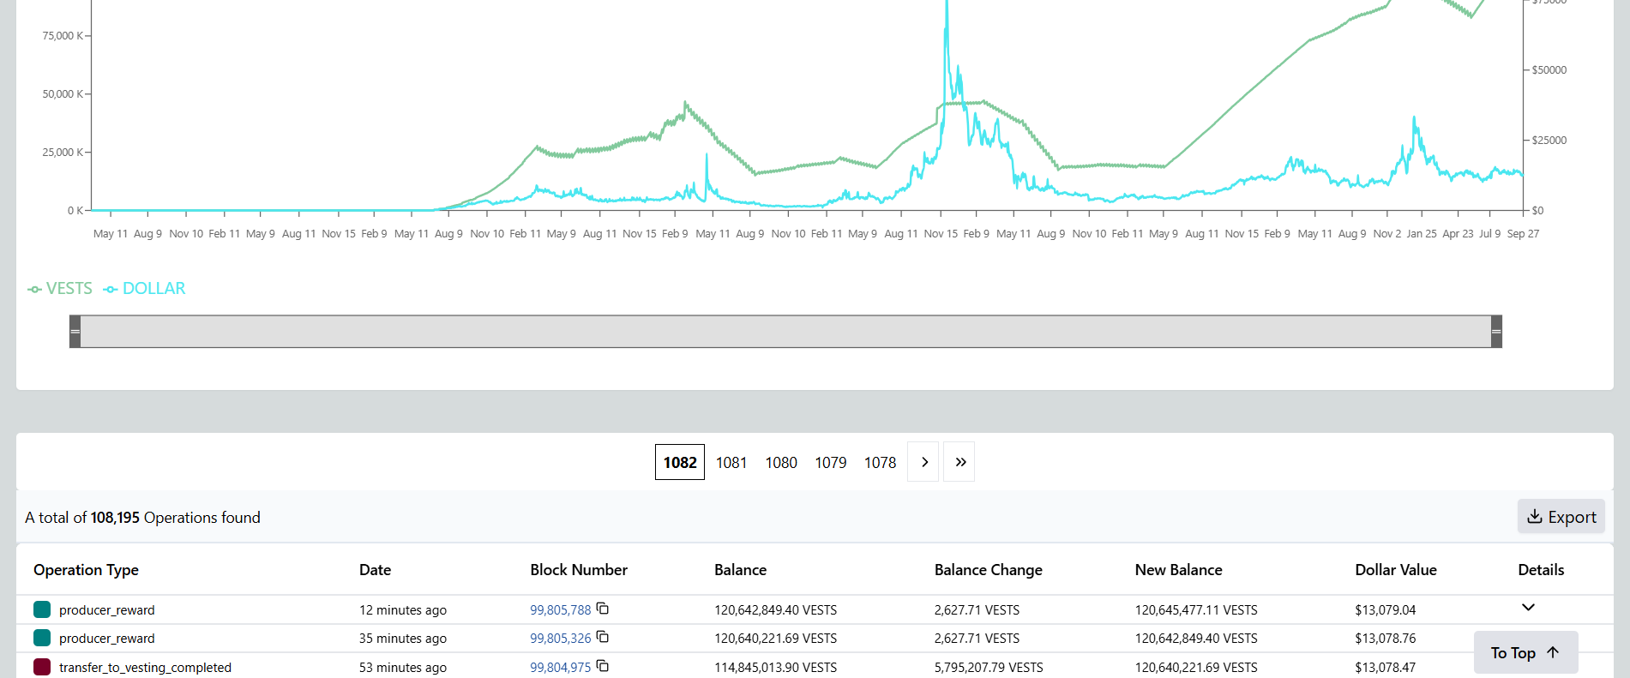Open block 99,804,975 link
Screen dimensions: 1630x678
pos(560,668)
